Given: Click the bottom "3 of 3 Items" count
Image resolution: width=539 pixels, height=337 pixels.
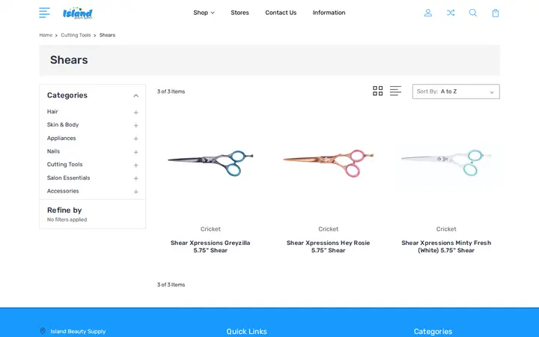Looking at the screenshot, I should pyautogui.click(x=171, y=285).
